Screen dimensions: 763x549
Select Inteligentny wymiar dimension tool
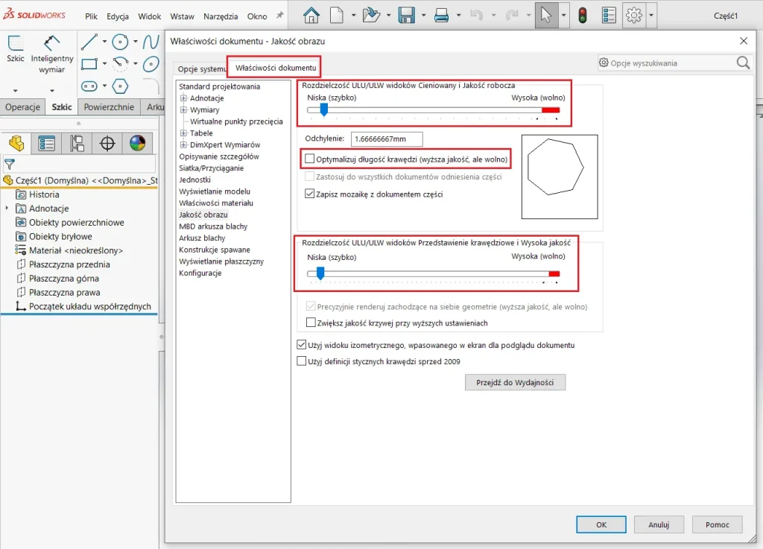coord(51,54)
